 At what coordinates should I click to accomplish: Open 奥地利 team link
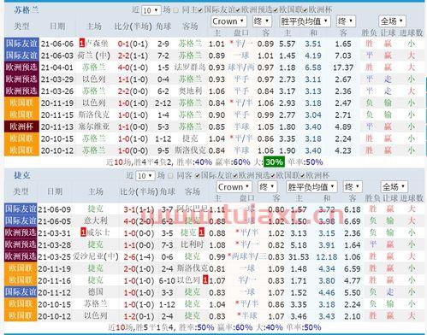tap(190, 91)
